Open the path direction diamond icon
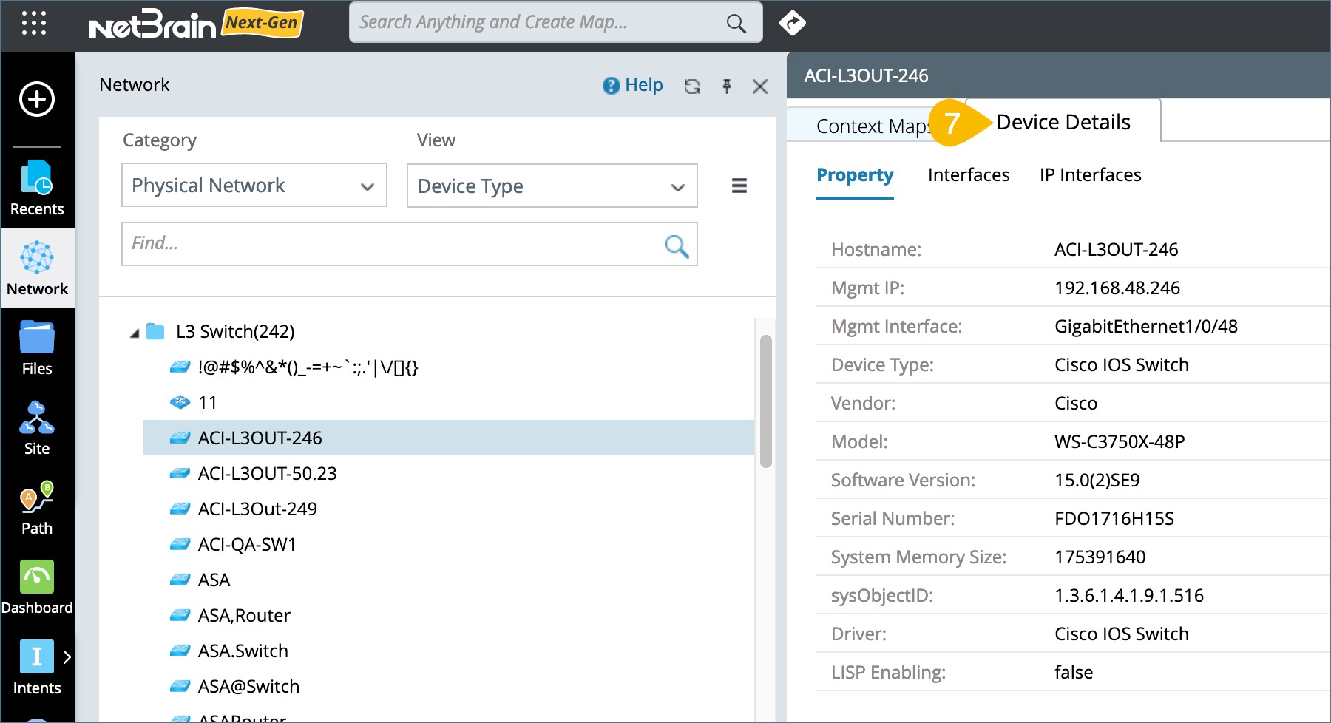This screenshot has height=723, width=1331. pyautogui.click(x=793, y=23)
